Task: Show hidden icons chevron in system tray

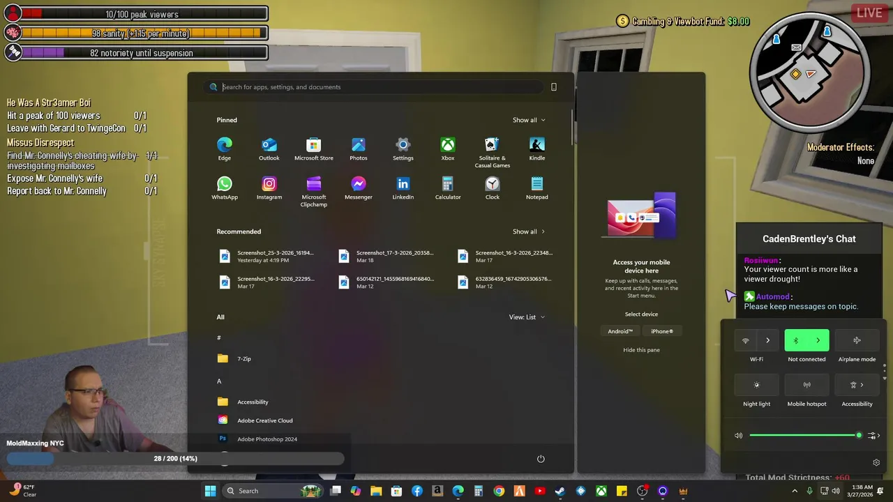Action: (794, 491)
